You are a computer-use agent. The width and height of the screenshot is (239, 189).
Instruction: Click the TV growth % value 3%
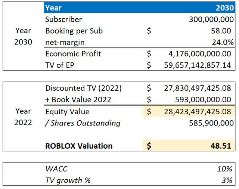pos(227,180)
